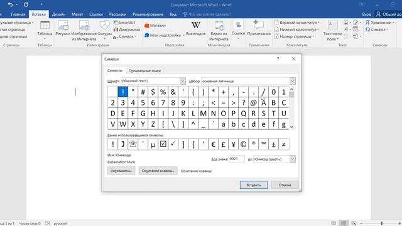Click the Вход sign-in link
The width and height of the screenshot is (402, 226).
(366, 14)
